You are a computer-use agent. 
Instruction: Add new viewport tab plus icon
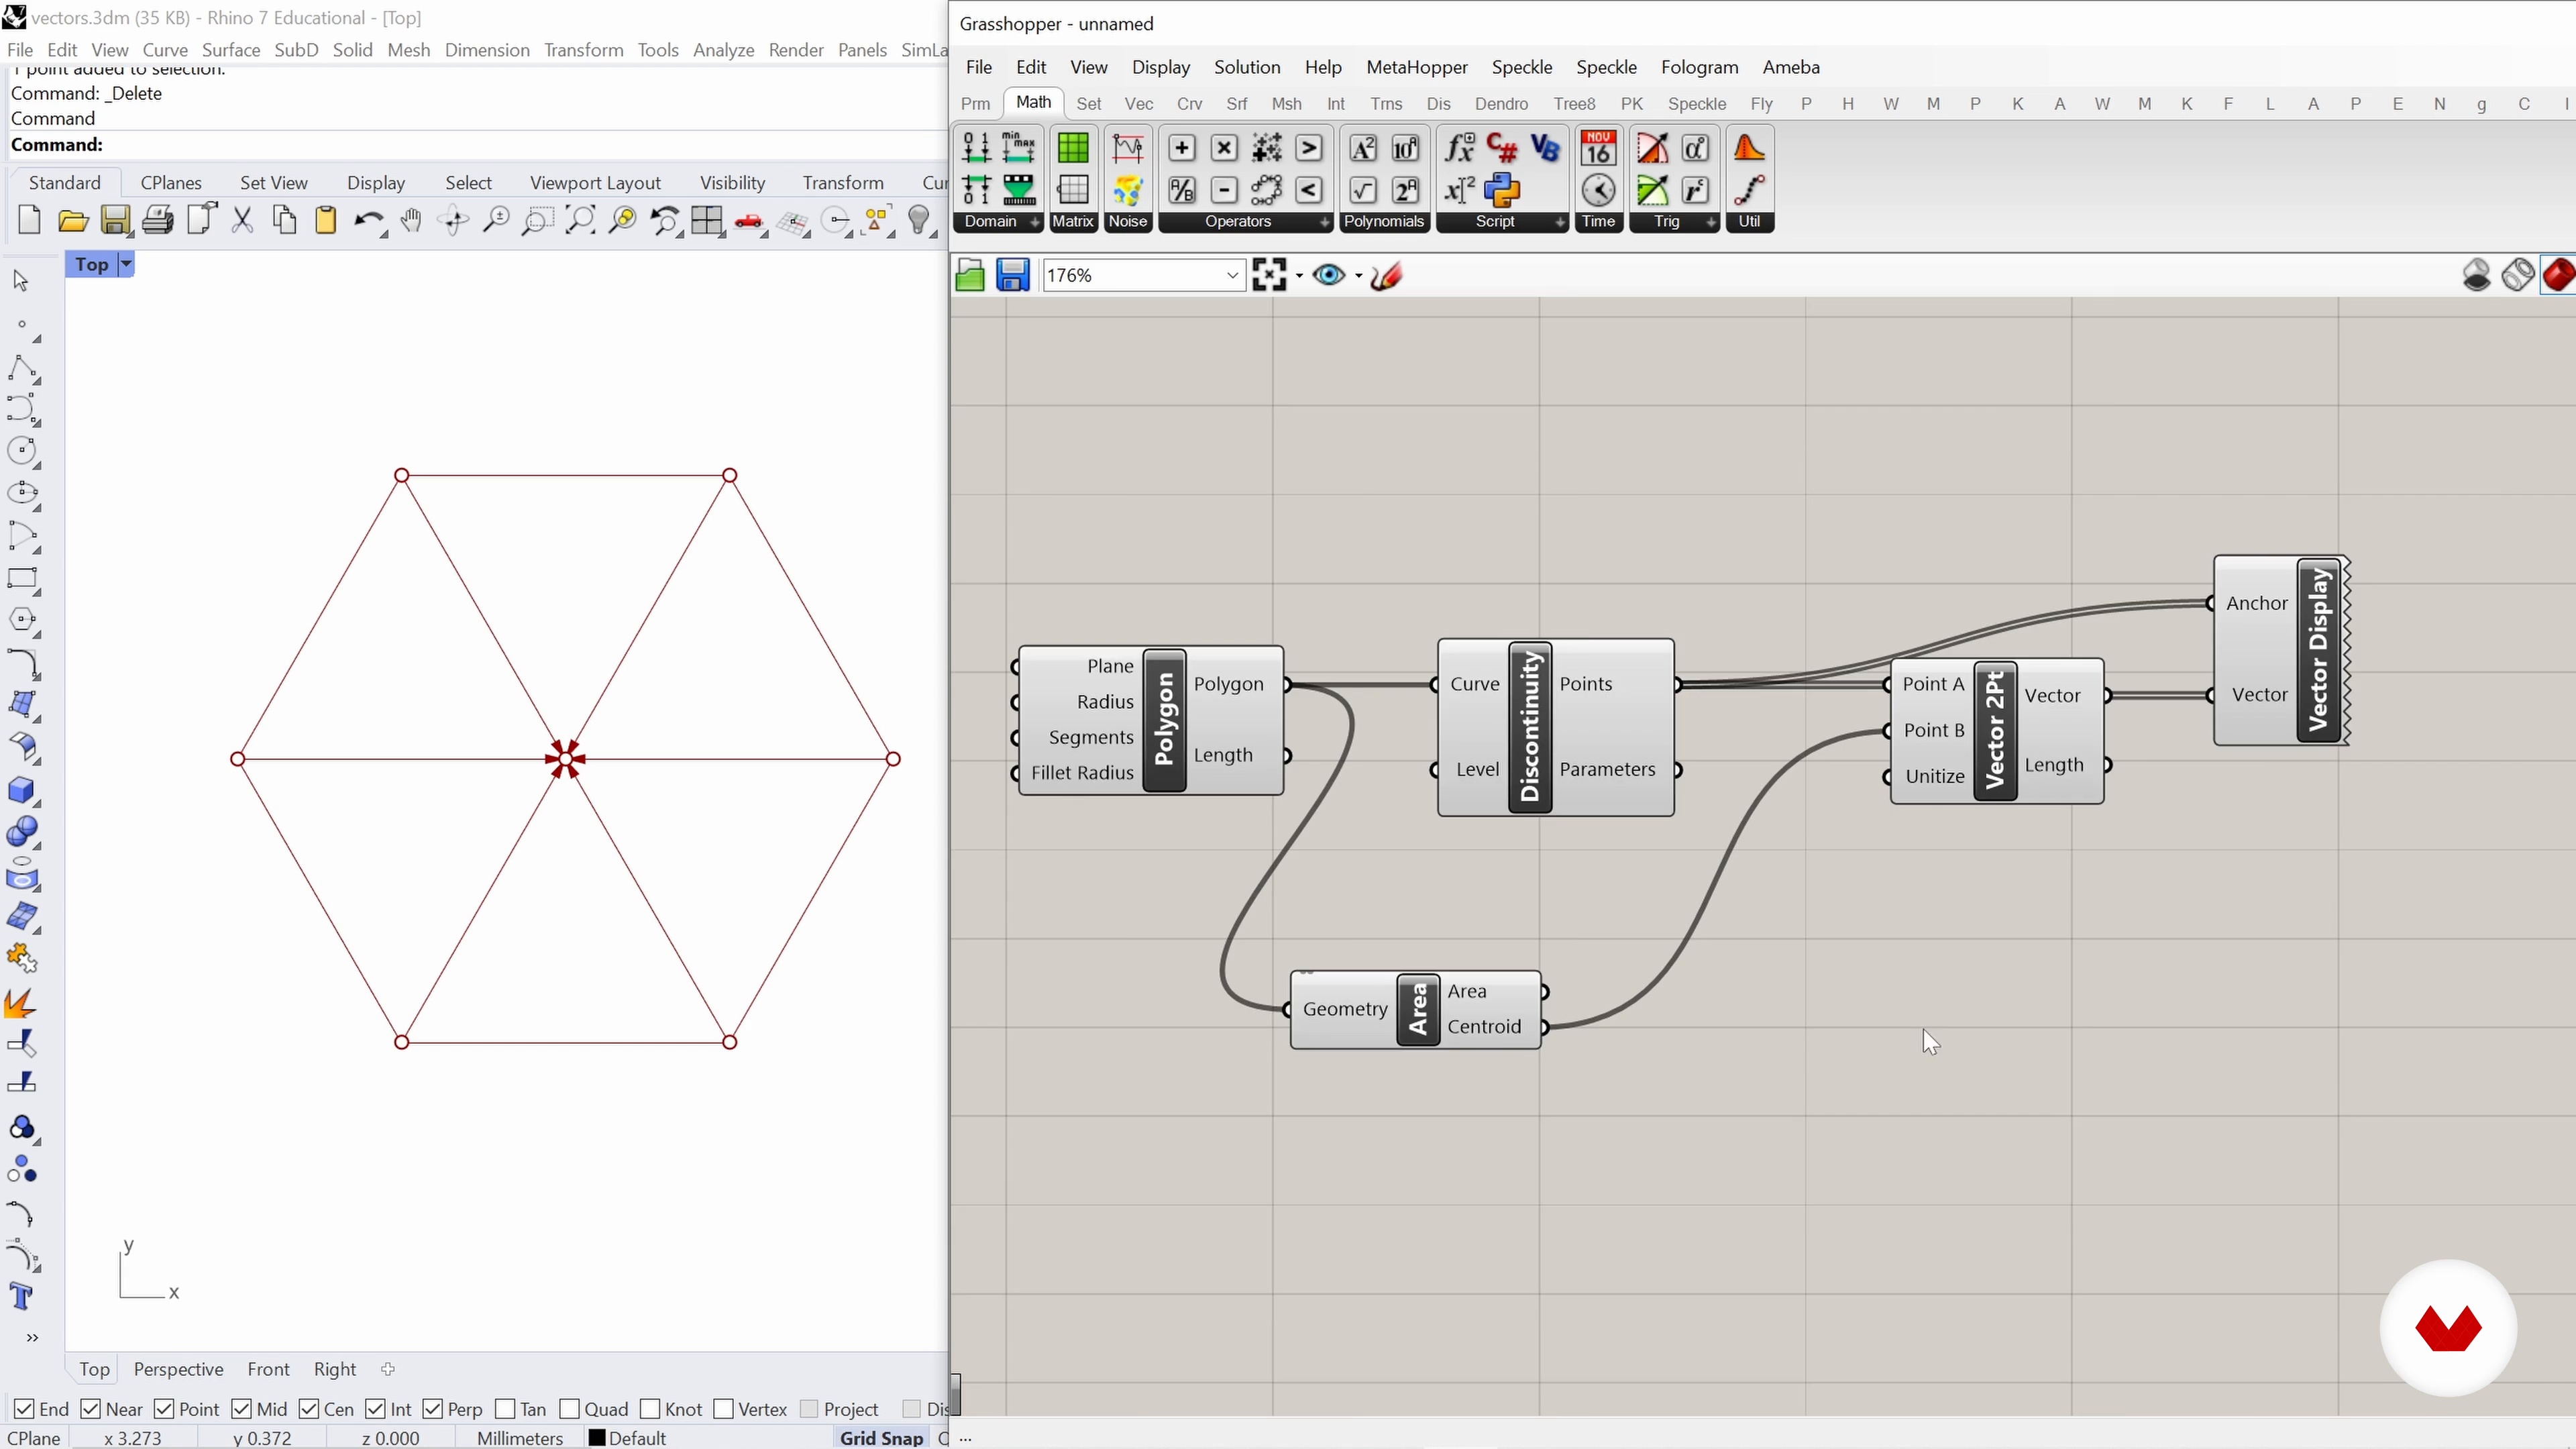388,1369
